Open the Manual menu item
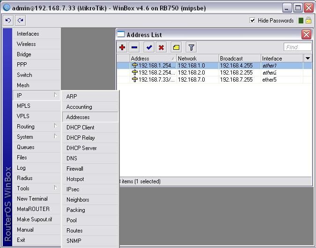The height and width of the screenshot is (248, 316). (x=37, y=229)
